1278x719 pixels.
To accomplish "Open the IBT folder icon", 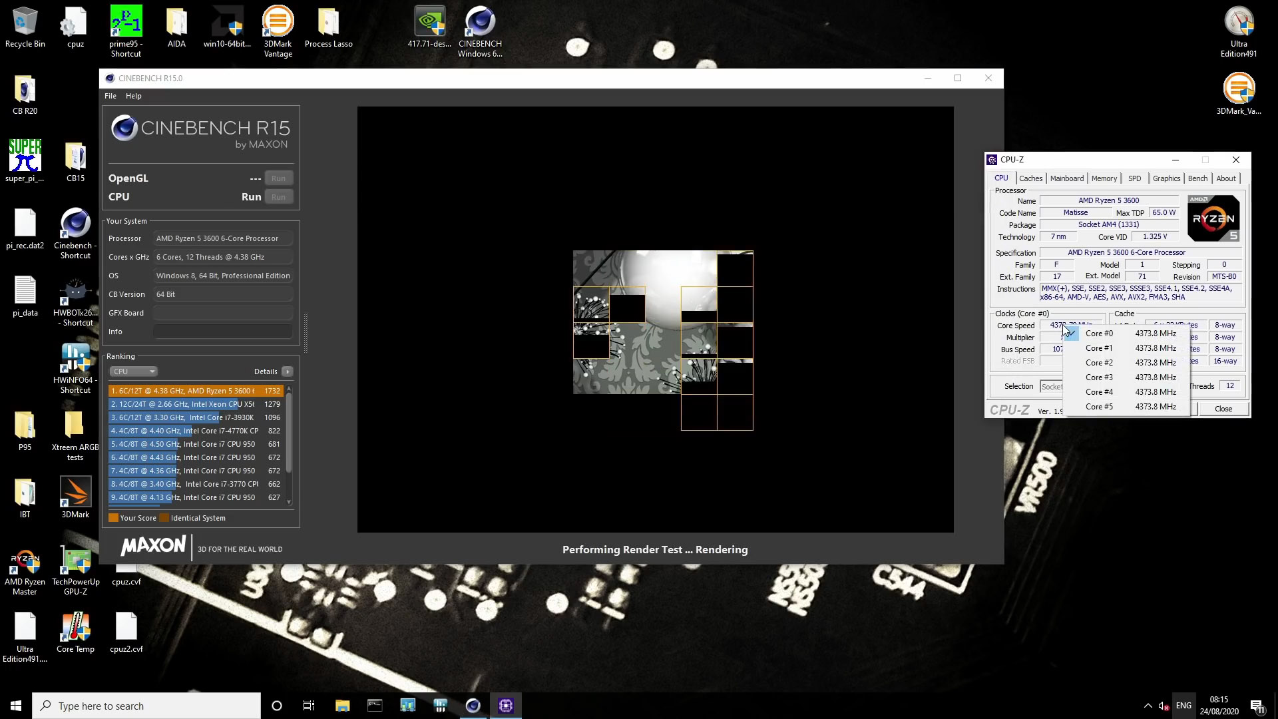I will (25, 497).
